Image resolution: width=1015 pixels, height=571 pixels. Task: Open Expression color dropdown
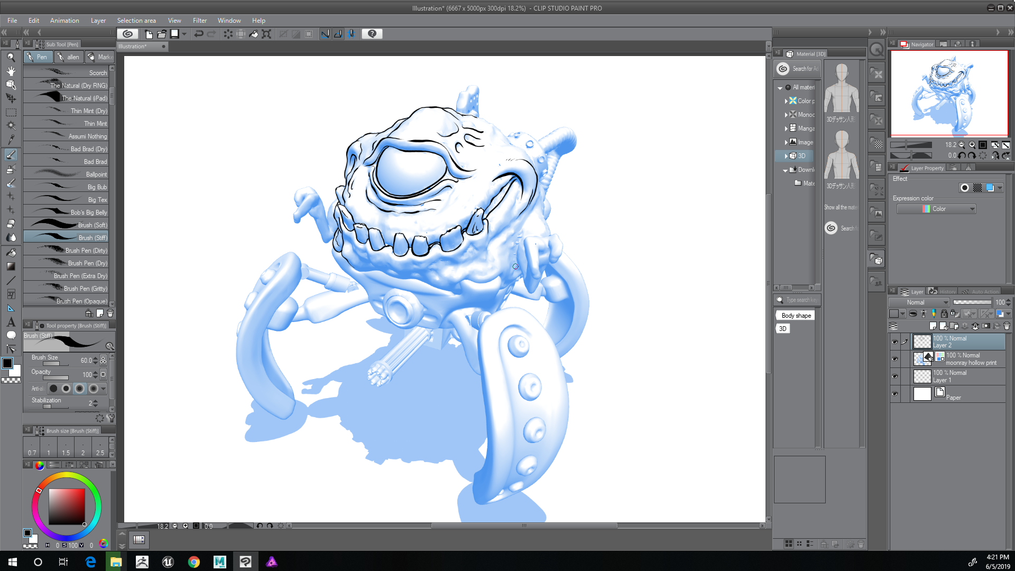[936, 209]
